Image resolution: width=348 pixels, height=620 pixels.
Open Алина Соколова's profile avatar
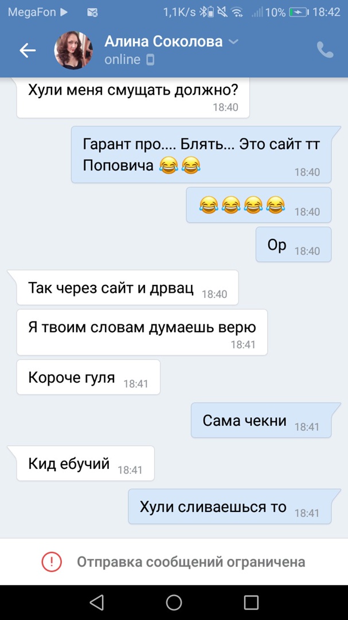tap(73, 50)
